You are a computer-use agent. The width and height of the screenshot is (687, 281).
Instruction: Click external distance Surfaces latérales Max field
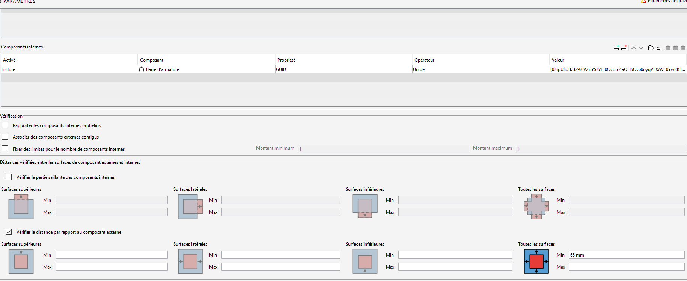[280, 267]
